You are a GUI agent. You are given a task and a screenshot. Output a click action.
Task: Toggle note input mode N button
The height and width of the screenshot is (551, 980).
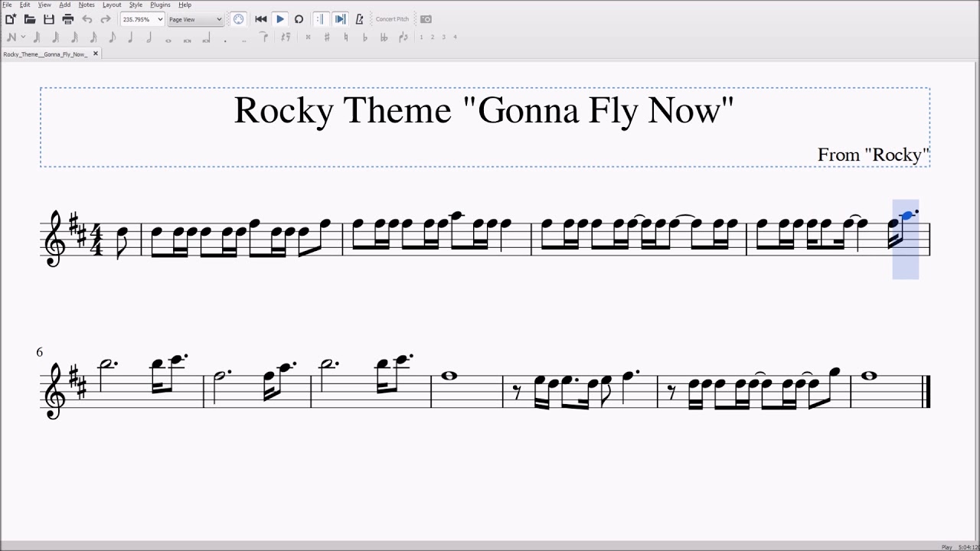click(x=11, y=37)
